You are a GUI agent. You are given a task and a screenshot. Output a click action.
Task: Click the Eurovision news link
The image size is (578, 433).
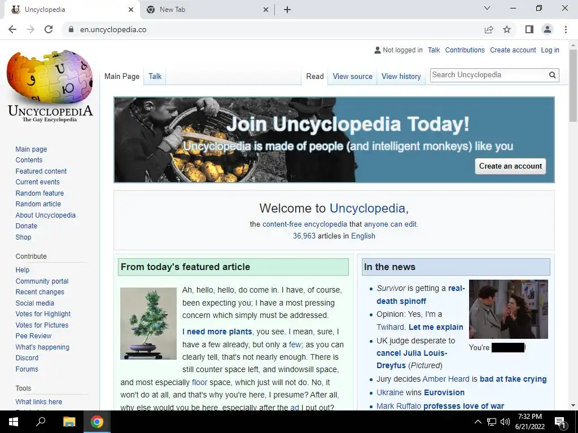pyautogui.click(x=444, y=392)
